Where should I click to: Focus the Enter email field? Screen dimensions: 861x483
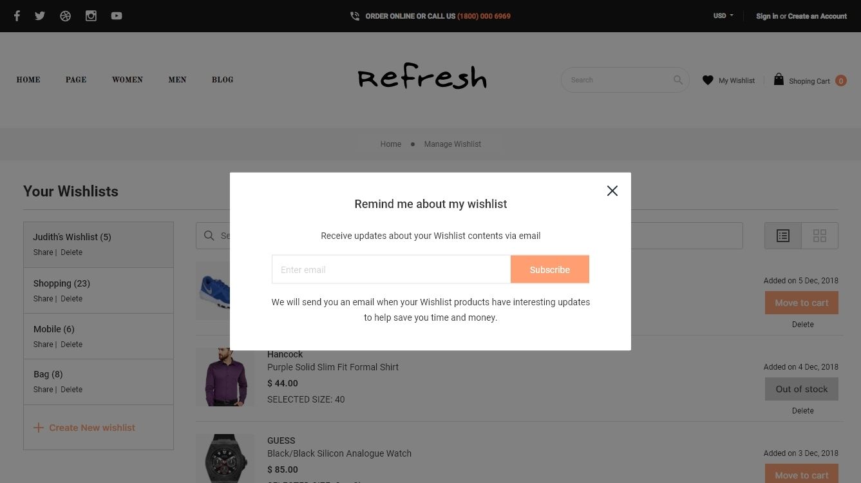click(x=392, y=270)
